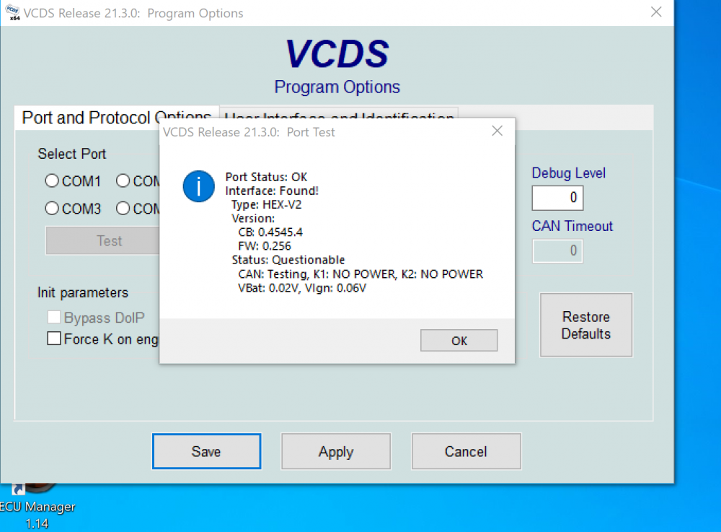Click the blue information icon
Screen dimensions: 721x532
click(x=199, y=186)
